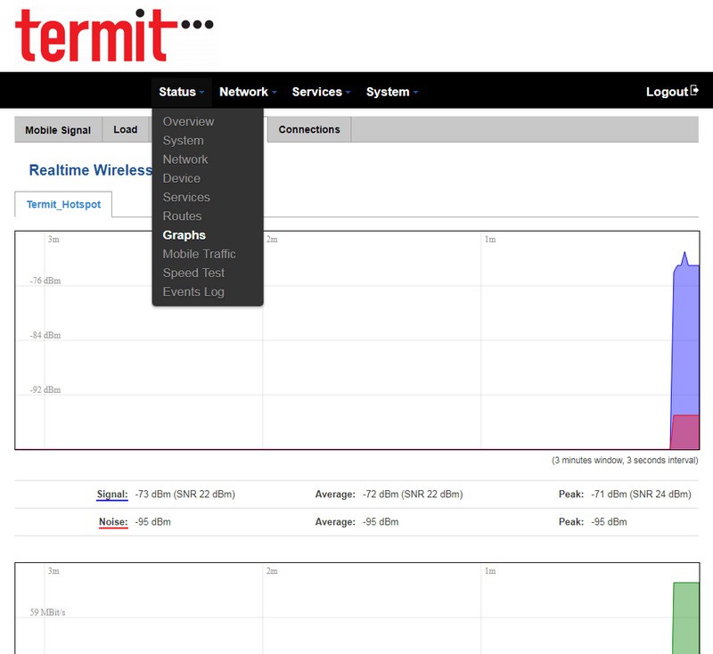Launch Speed Test from Status menu
Image resolution: width=713 pixels, height=654 pixels.
[x=193, y=273]
